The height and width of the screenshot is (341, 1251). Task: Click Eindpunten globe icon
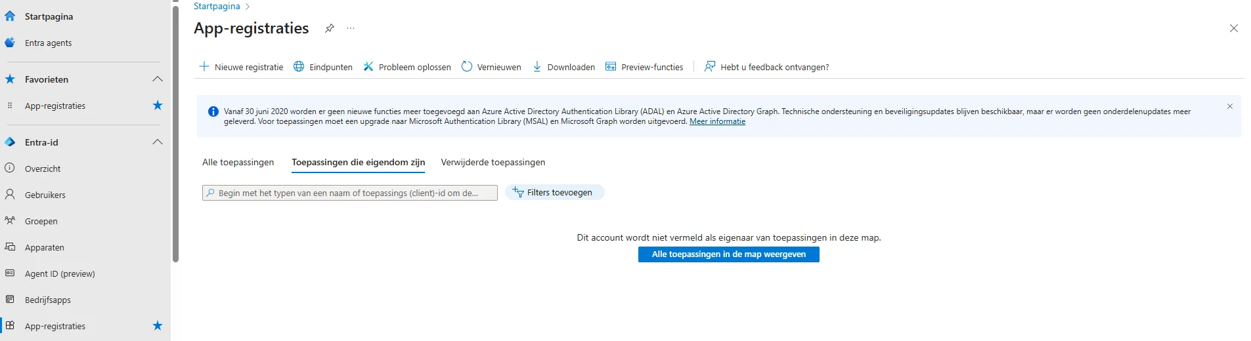click(299, 66)
